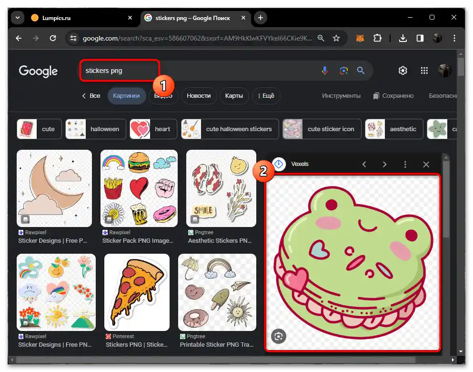This screenshot has width=473, height=372.
Task: Open the Vexels source link
Action: [x=300, y=164]
